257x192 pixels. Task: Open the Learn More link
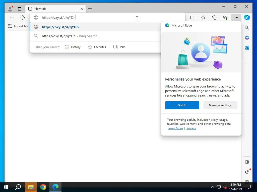(x=175, y=128)
